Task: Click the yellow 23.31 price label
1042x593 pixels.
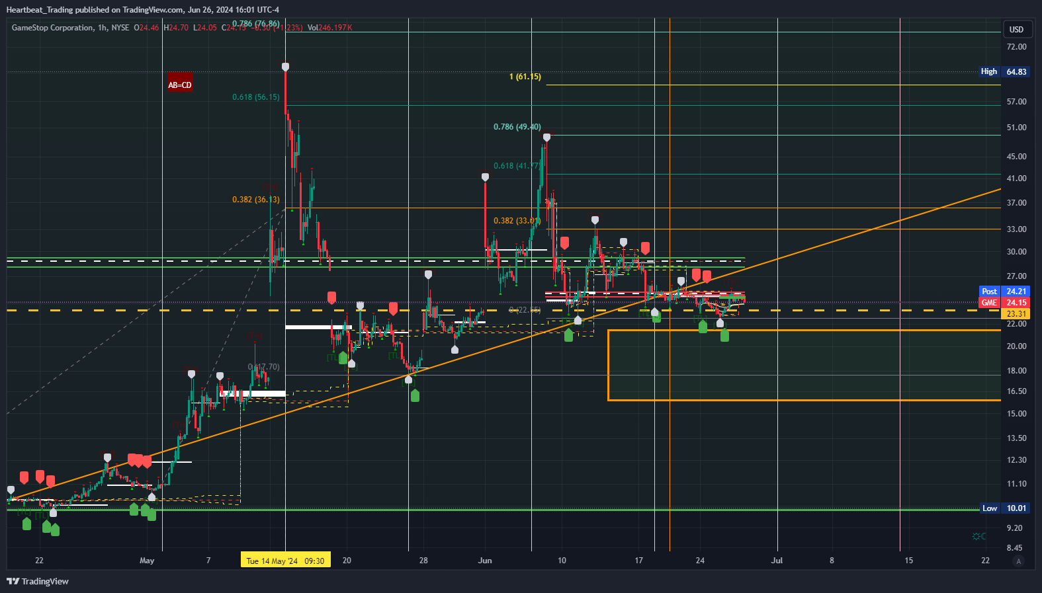Action: (1016, 314)
